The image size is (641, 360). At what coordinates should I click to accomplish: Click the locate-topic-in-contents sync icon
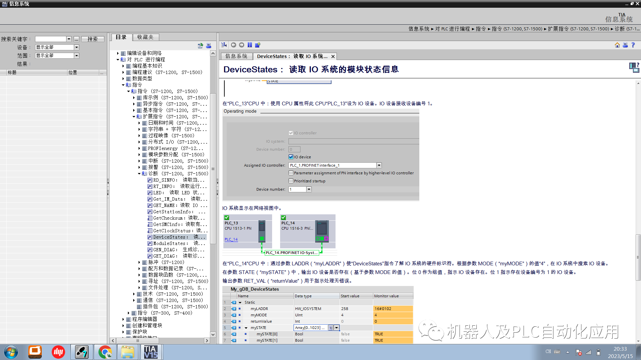[x=224, y=45]
